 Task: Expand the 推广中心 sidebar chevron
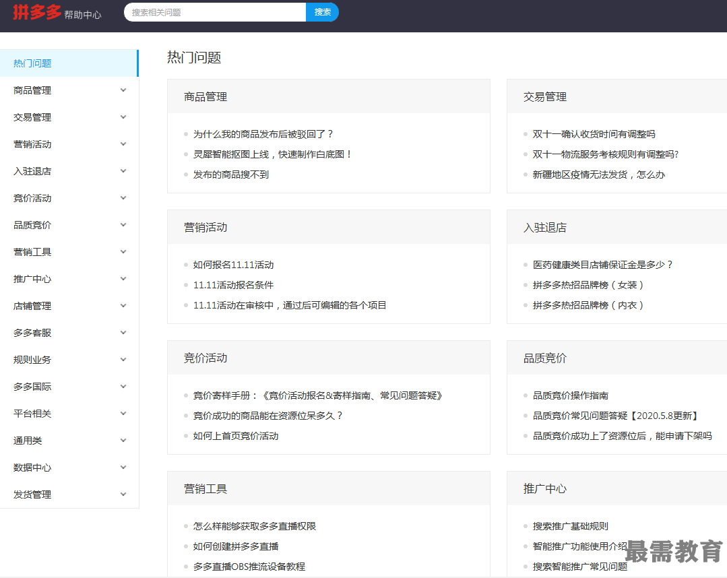[x=123, y=279]
